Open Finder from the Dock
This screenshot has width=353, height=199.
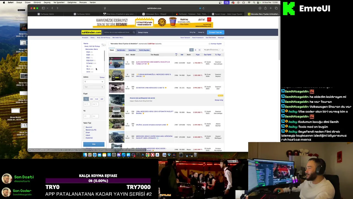click(x=85, y=155)
